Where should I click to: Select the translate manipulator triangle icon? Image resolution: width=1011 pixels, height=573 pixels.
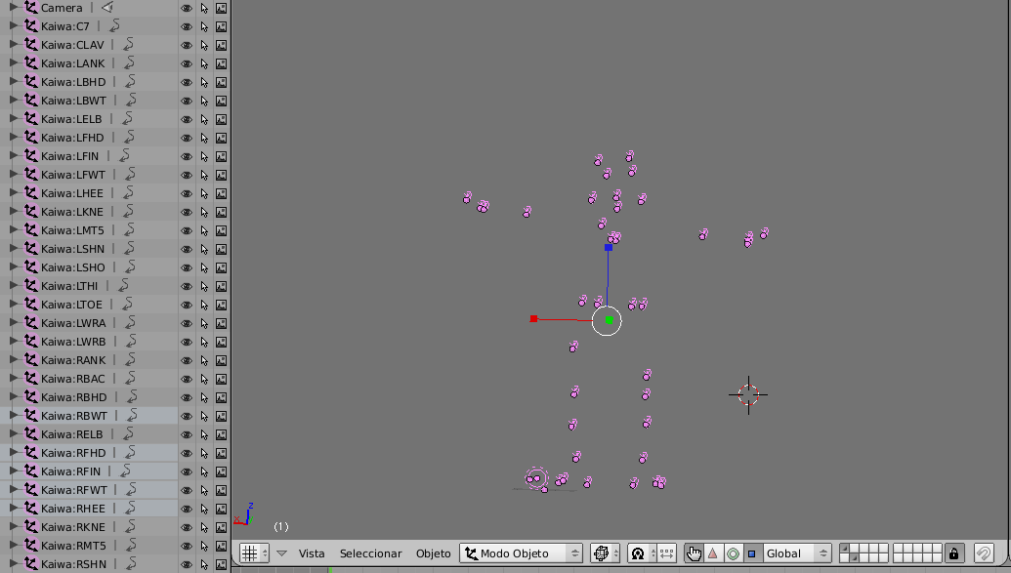click(x=712, y=553)
